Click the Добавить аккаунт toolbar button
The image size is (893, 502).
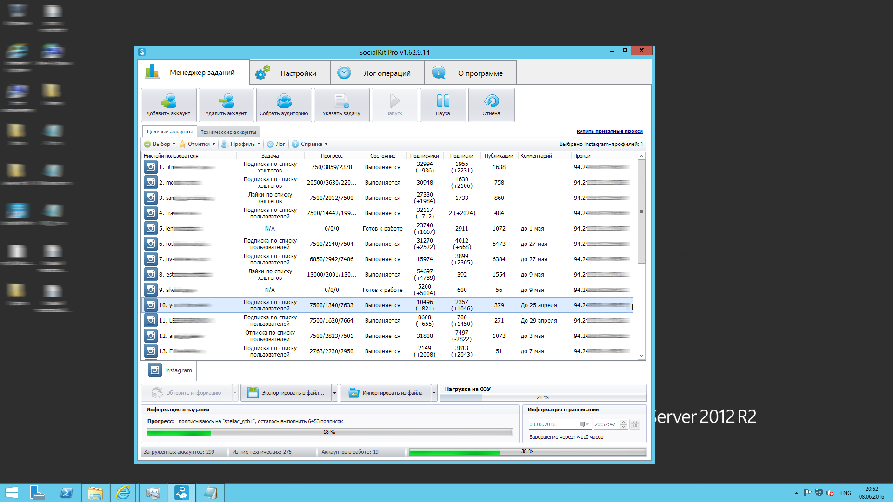pyautogui.click(x=168, y=105)
